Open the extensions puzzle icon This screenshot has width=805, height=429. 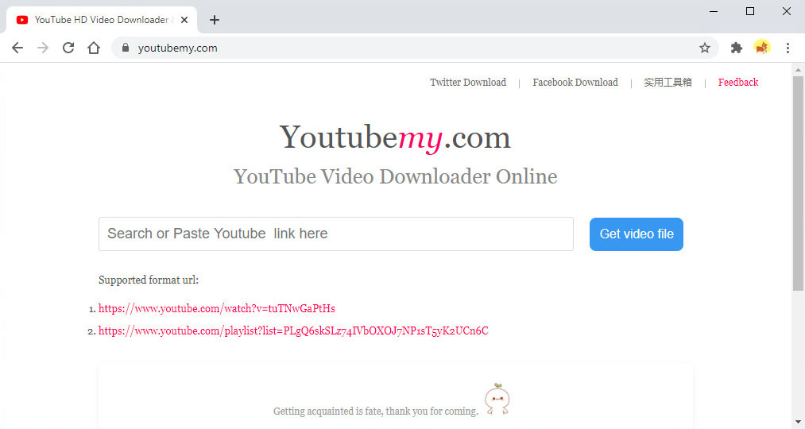click(736, 48)
